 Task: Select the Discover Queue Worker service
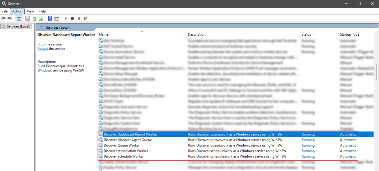tap(122, 145)
